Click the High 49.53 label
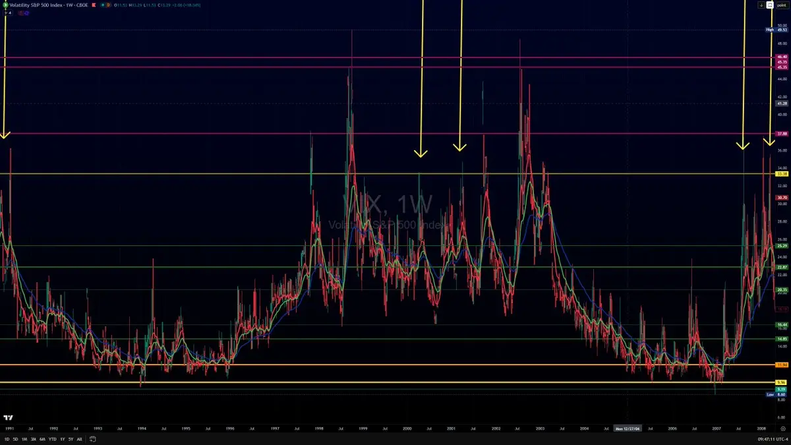Image resolution: width=791 pixels, height=445 pixels. point(777,30)
